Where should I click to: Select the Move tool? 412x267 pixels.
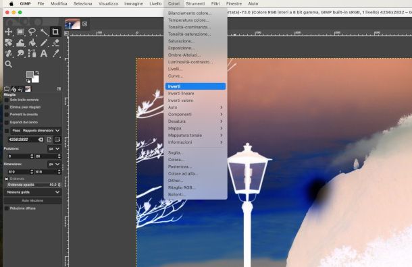[x=8, y=32]
